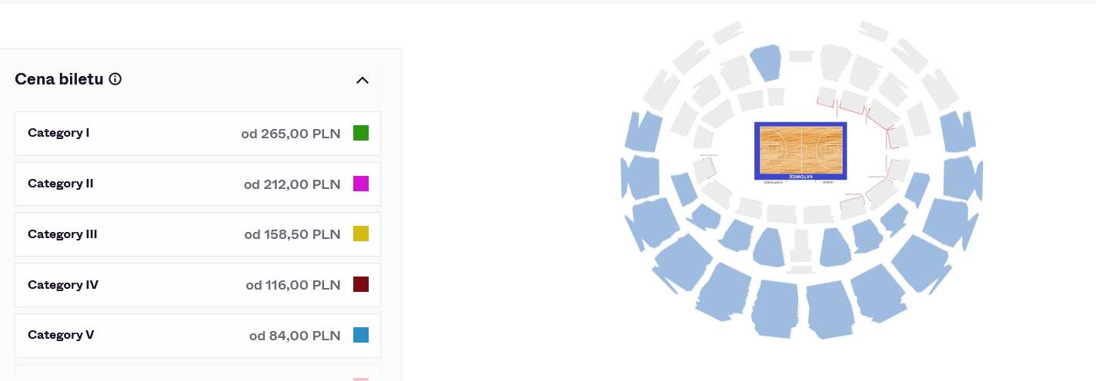Click the "od 84,00 PLN" price
This screenshot has width=1096, height=381.
click(x=294, y=336)
